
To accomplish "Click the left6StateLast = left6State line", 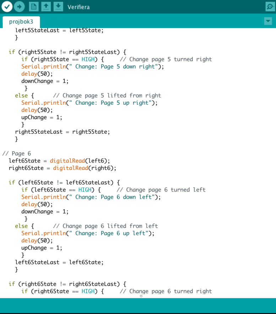I will pyautogui.click(x=59, y=262).
